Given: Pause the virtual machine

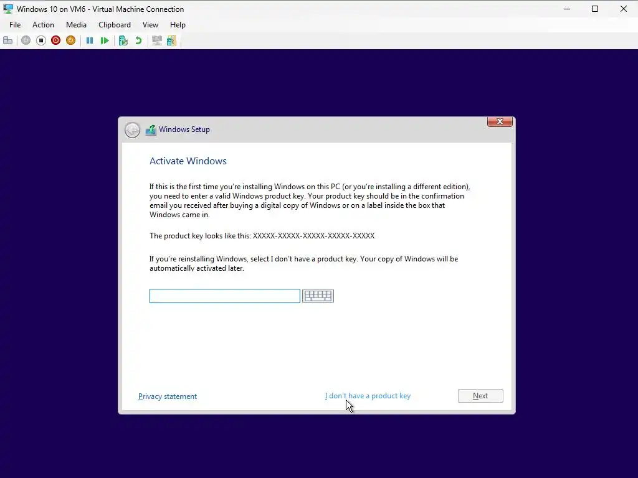Looking at the screenshot, I should point(90,40).
